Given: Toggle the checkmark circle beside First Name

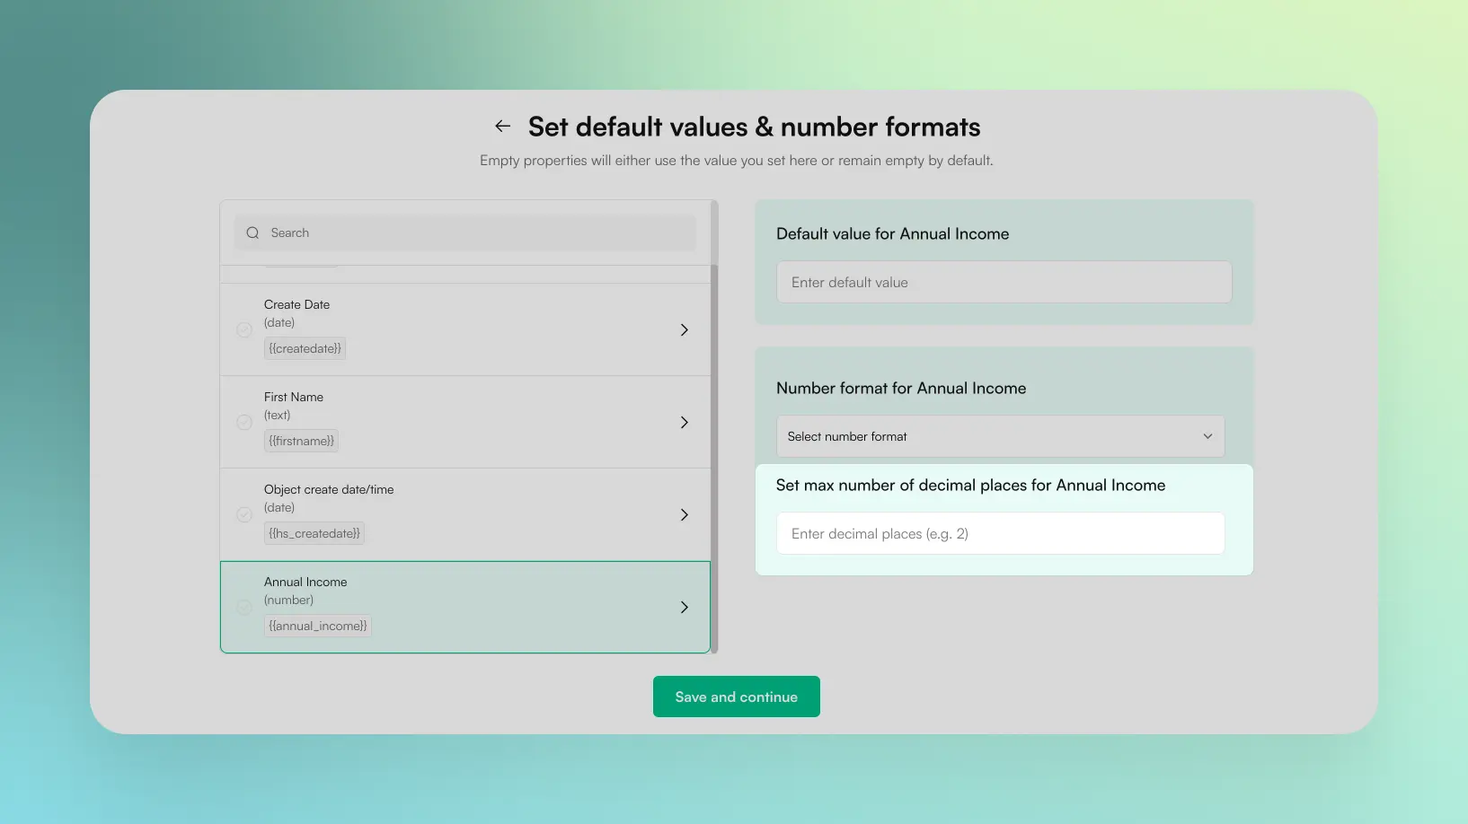Looking at the screenshot, I should 243,422.
